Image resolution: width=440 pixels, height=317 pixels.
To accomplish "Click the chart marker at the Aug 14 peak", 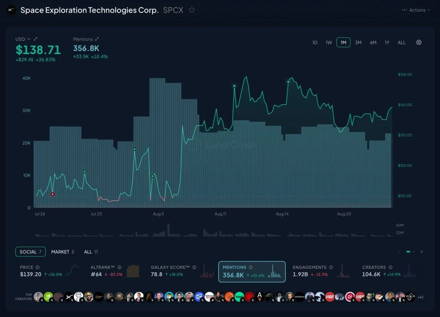I will point(288,82).
